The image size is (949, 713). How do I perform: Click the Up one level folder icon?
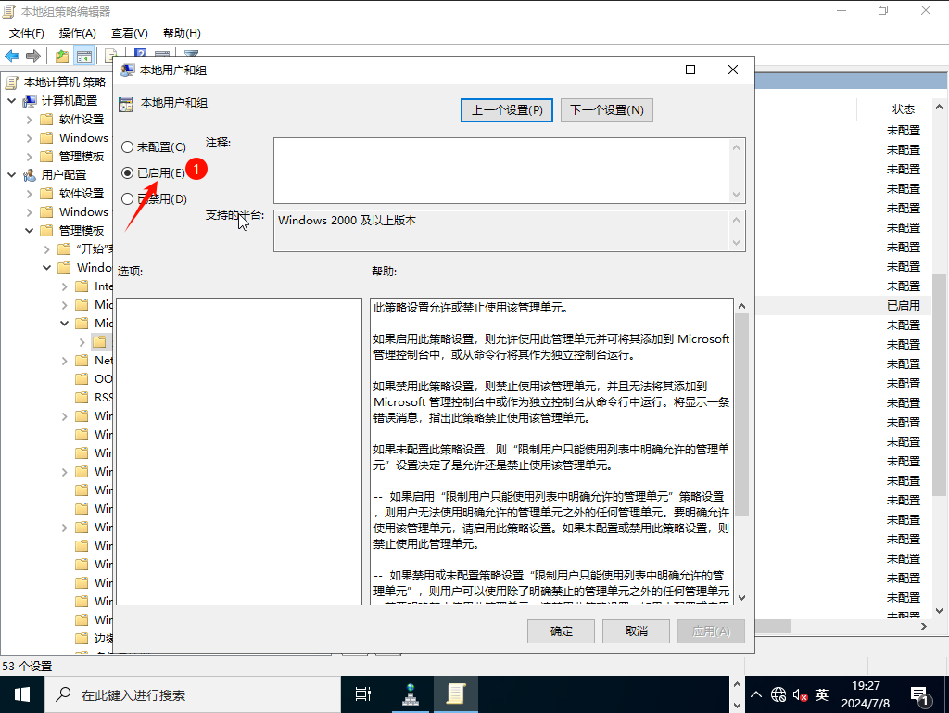tap(62, 57)
